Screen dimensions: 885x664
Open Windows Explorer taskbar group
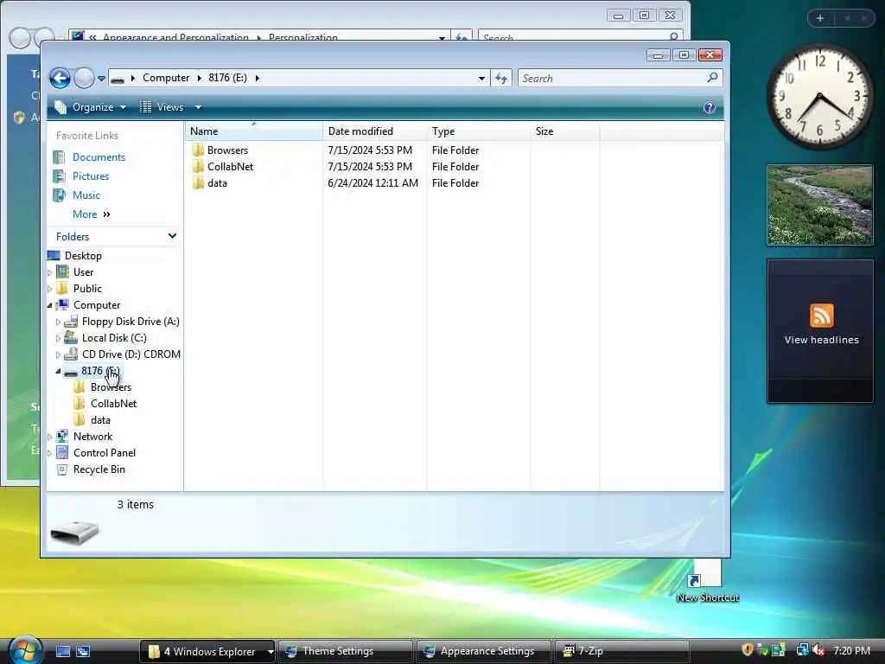click(x=207, y=652)
